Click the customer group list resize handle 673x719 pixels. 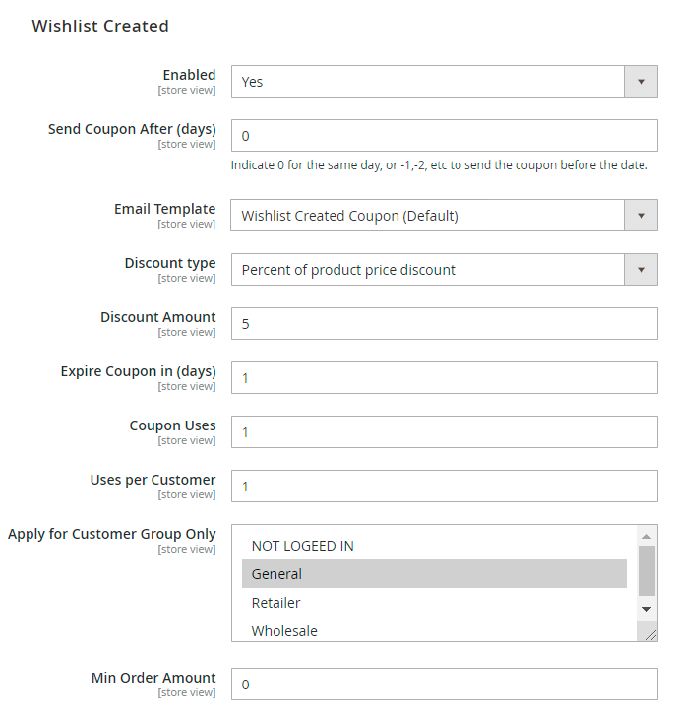pos(650,635)
